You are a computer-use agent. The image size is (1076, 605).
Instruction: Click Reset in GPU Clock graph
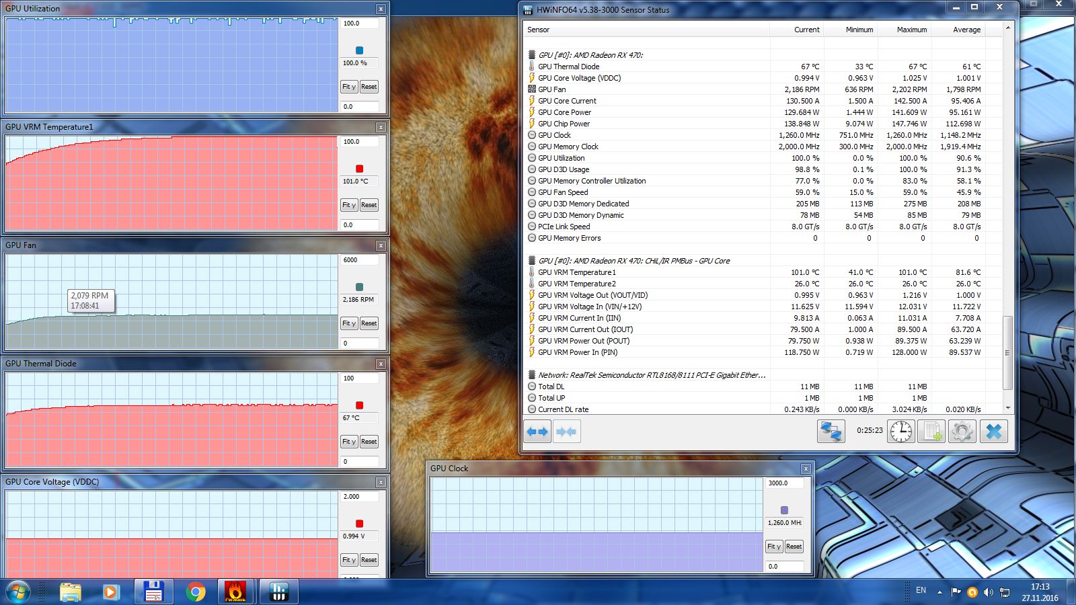pos(794,547)
